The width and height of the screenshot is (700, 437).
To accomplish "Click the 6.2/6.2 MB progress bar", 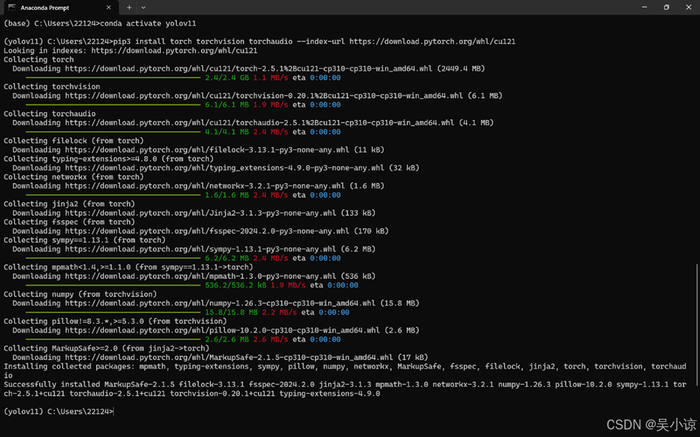I will 113,258.
